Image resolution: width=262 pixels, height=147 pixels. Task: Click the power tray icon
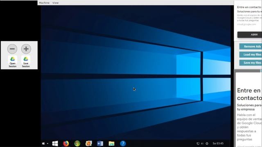point(207,143)
